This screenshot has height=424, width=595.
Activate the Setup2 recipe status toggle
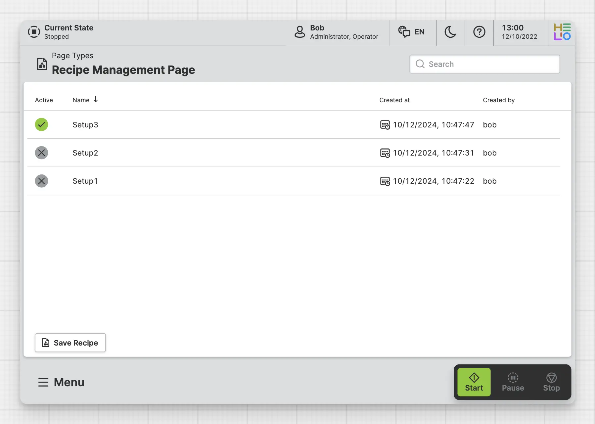tap(42, 153)
